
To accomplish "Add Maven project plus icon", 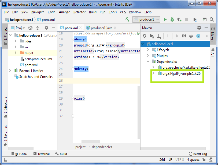I will tap(168, 36).
